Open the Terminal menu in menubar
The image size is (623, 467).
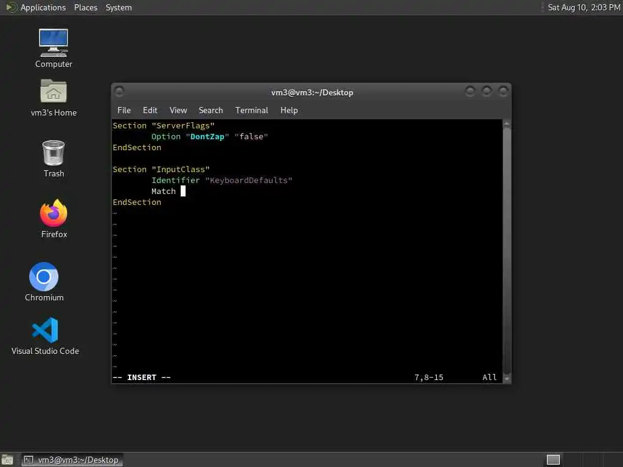click(251, 111)
